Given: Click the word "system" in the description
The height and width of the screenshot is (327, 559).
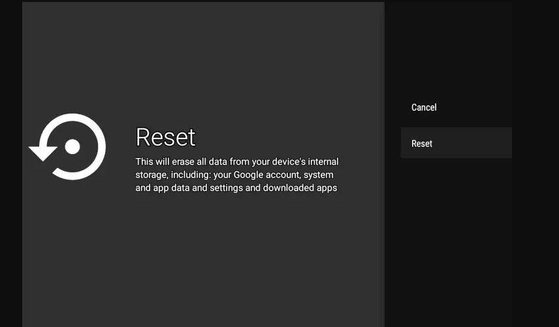Looking at the screenshot, I should pos(319,175).
